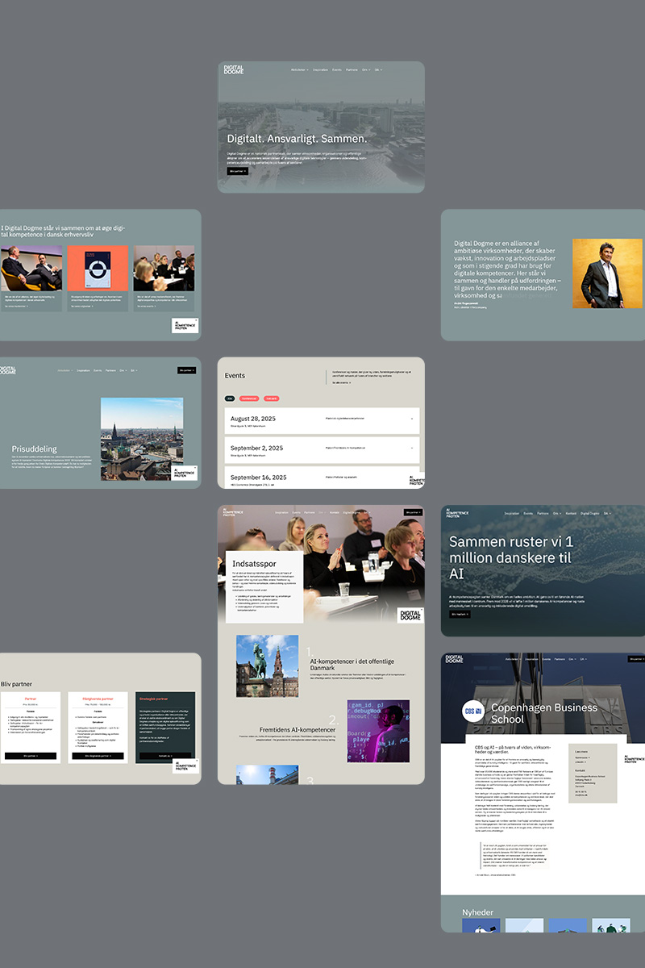This screenshot has width=645, height=968.
Task: Toggle the first red filter pill under Events
Action: click(249, 398)
